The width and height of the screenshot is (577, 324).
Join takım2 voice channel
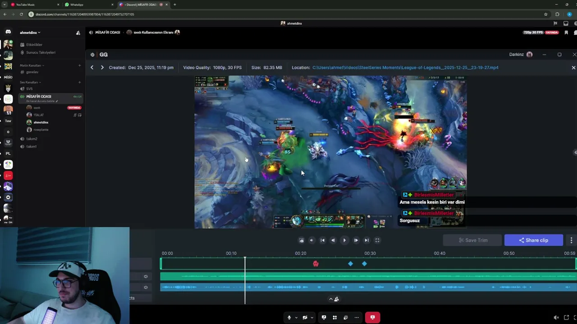32,139
